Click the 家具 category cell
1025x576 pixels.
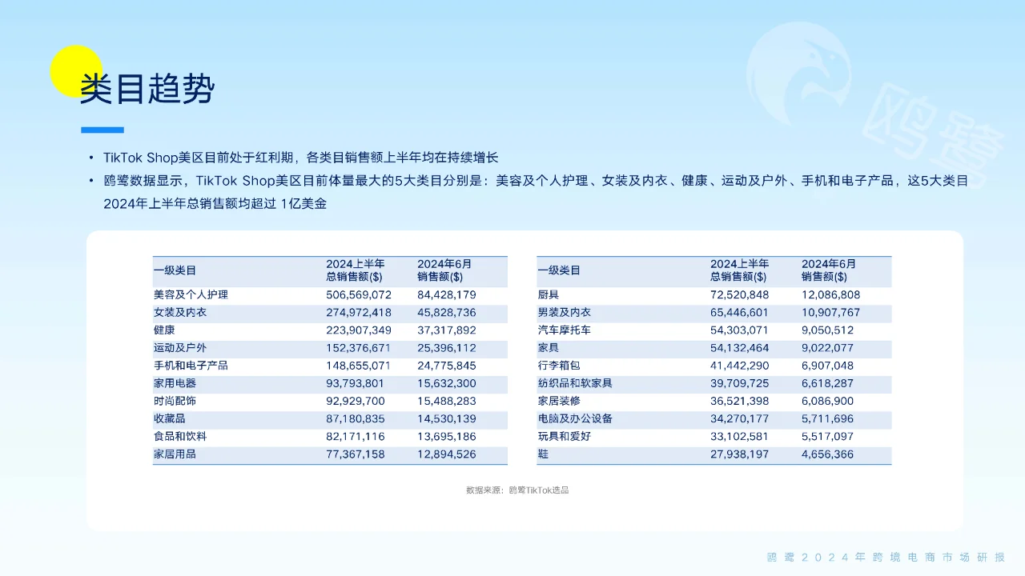549,348
